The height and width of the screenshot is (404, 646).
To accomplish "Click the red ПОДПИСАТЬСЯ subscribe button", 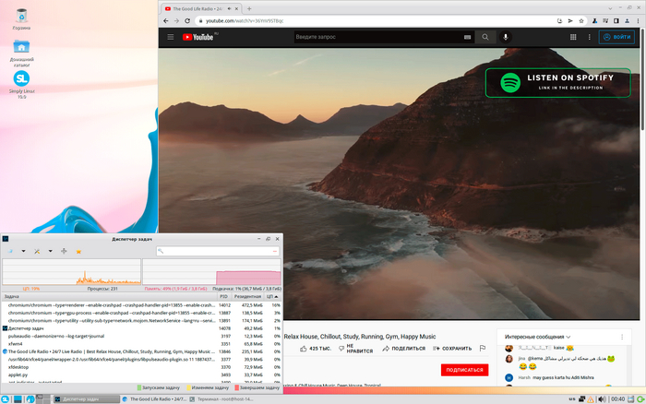I will [x=464, y=370].
